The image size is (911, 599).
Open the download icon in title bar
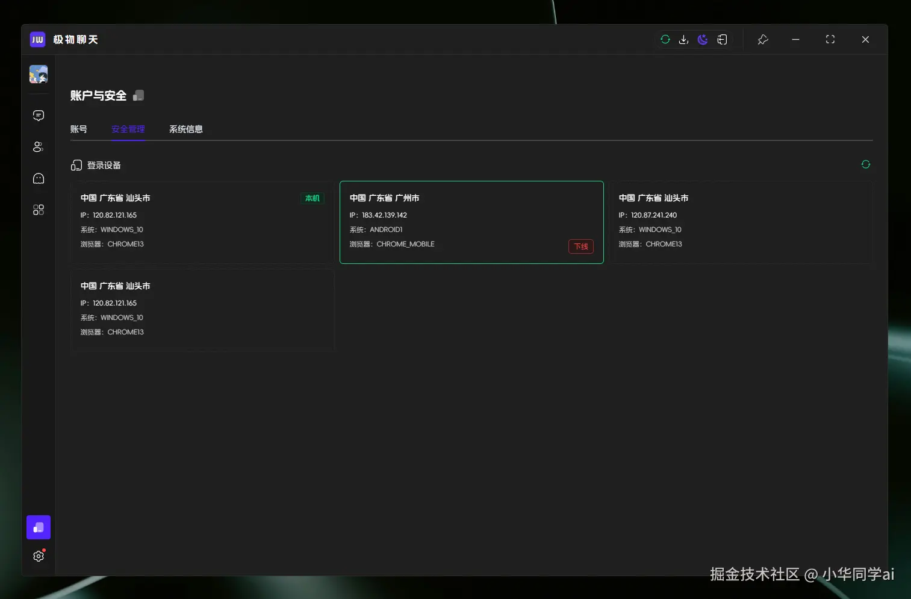(683, 39)
